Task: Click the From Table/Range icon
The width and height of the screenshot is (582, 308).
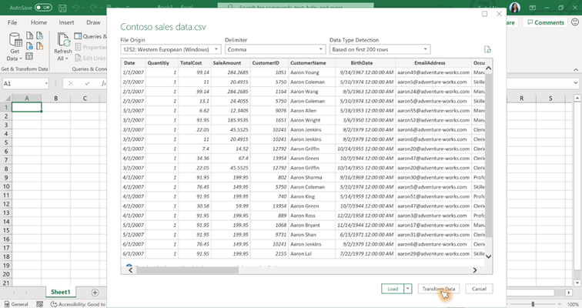Action: click(x=29, y=56)
